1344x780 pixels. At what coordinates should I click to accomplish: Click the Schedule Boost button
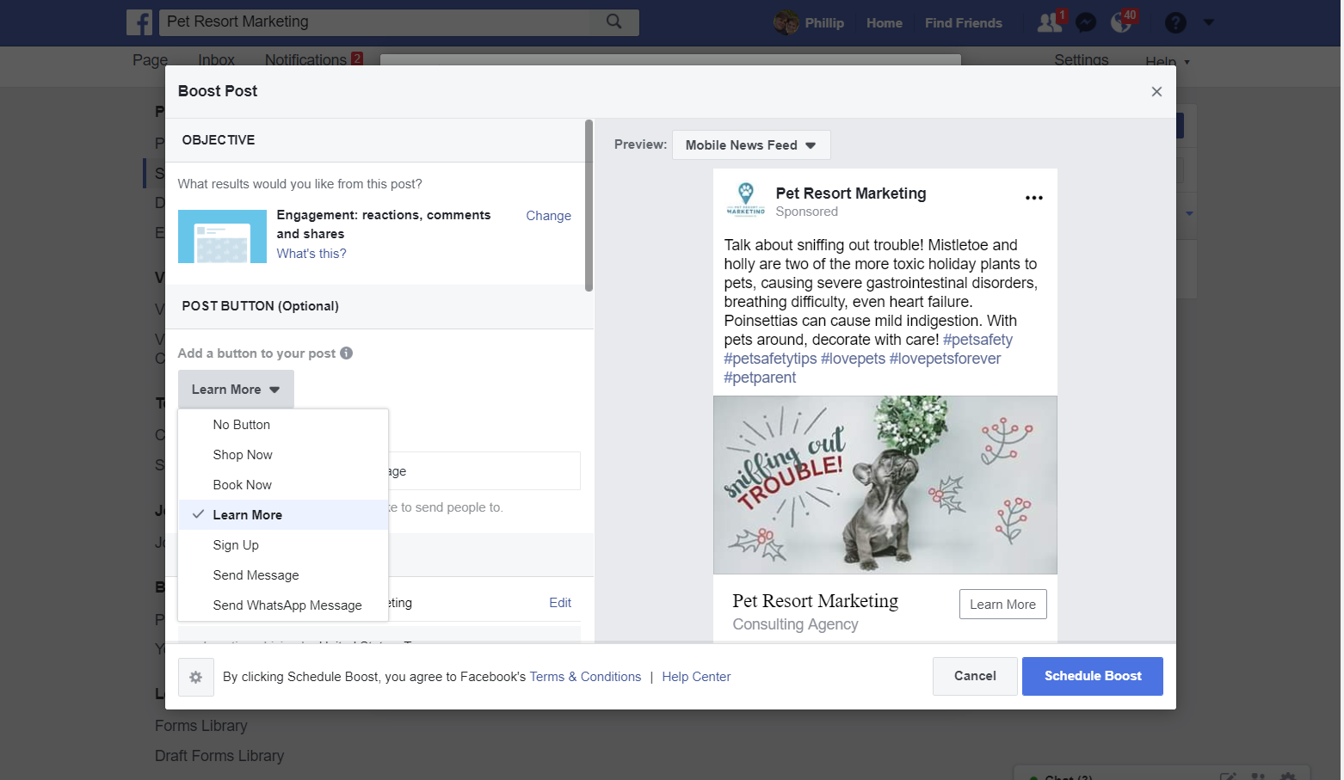(x=1093, y=676)
